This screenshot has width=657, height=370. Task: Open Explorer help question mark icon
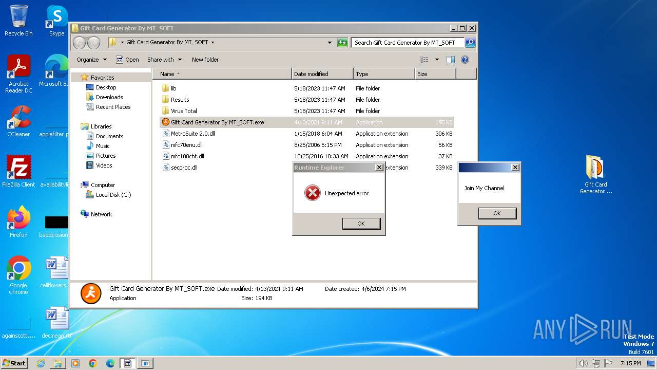[x=465, y=60]
